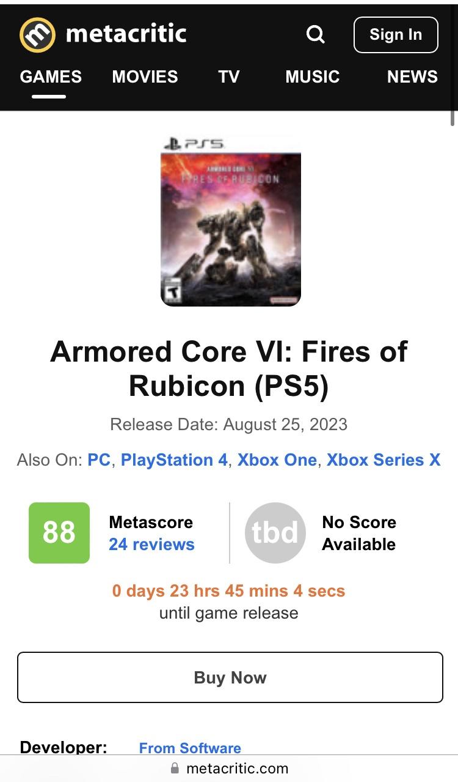Click the Armored Core VI cover thumbnail

coord(231,229)
